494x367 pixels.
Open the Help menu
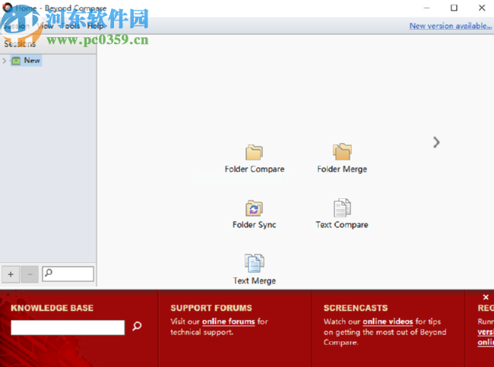(x=96, y=26)
